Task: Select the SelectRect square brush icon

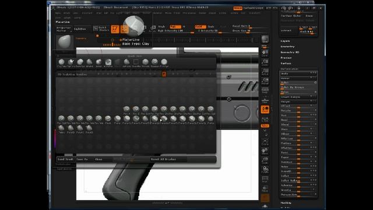Action: (x=136, y=63)
